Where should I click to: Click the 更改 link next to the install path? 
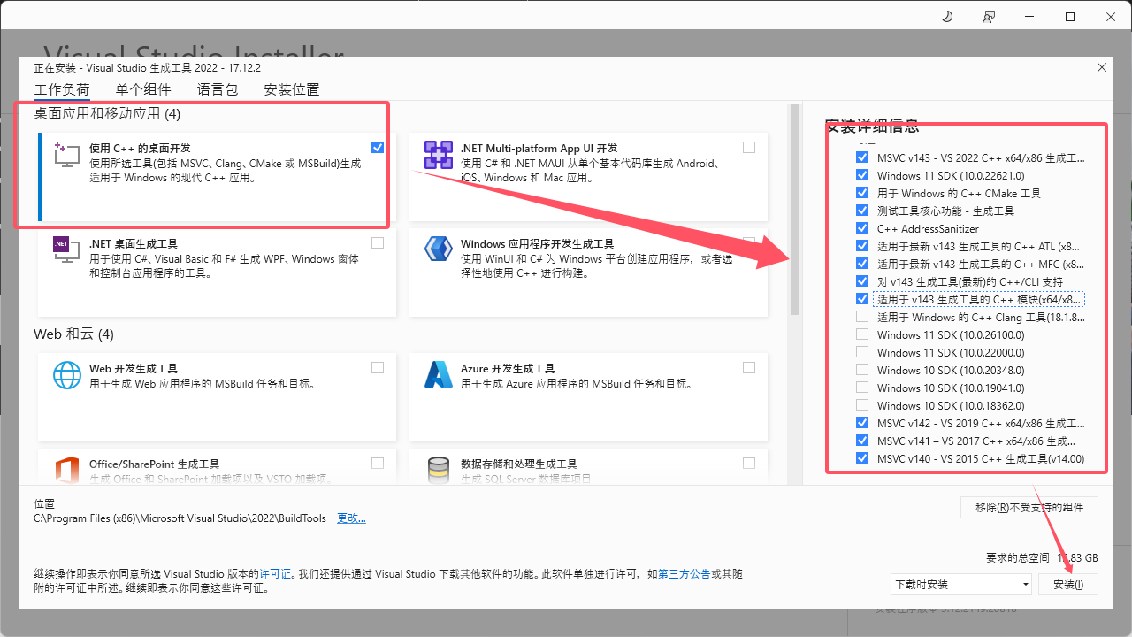351,518
